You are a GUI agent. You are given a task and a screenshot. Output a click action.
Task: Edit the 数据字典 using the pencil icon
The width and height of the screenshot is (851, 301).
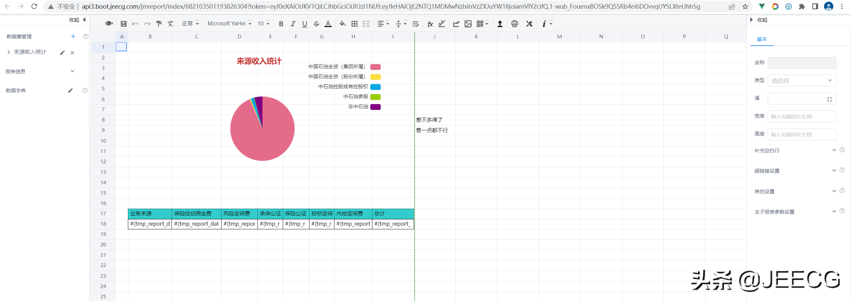click(70, 90)
